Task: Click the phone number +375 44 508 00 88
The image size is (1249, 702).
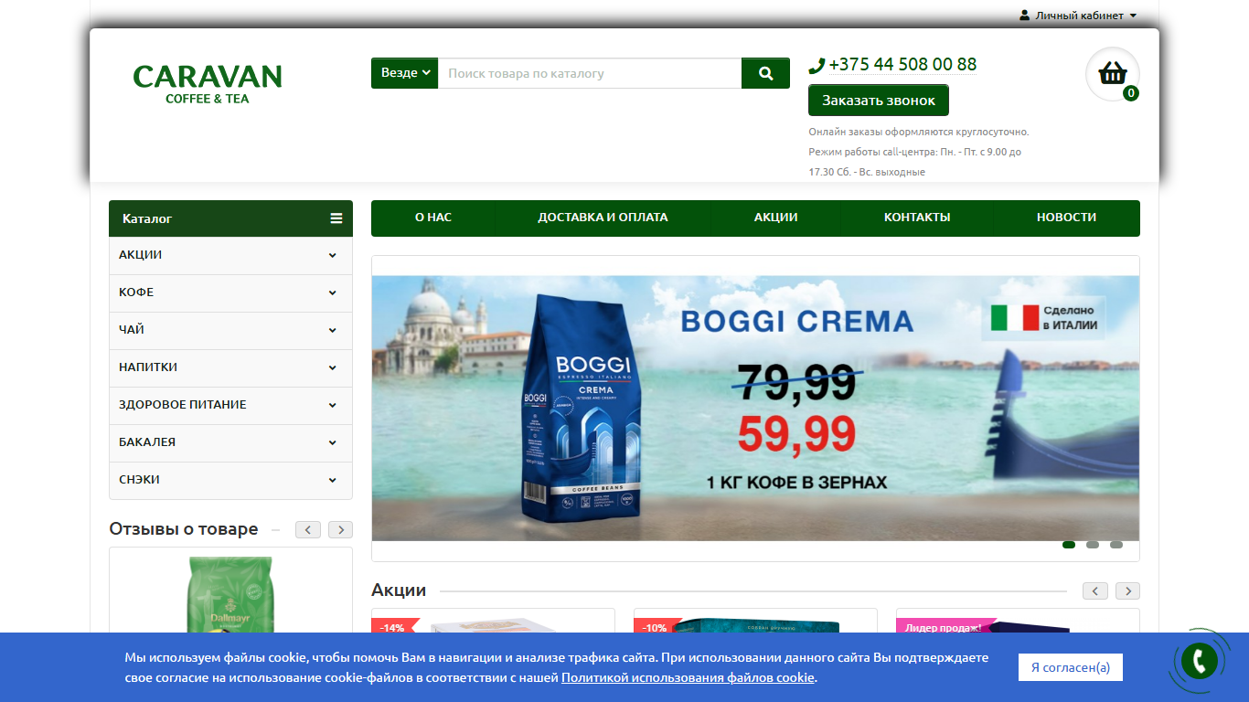Action: 902,65
